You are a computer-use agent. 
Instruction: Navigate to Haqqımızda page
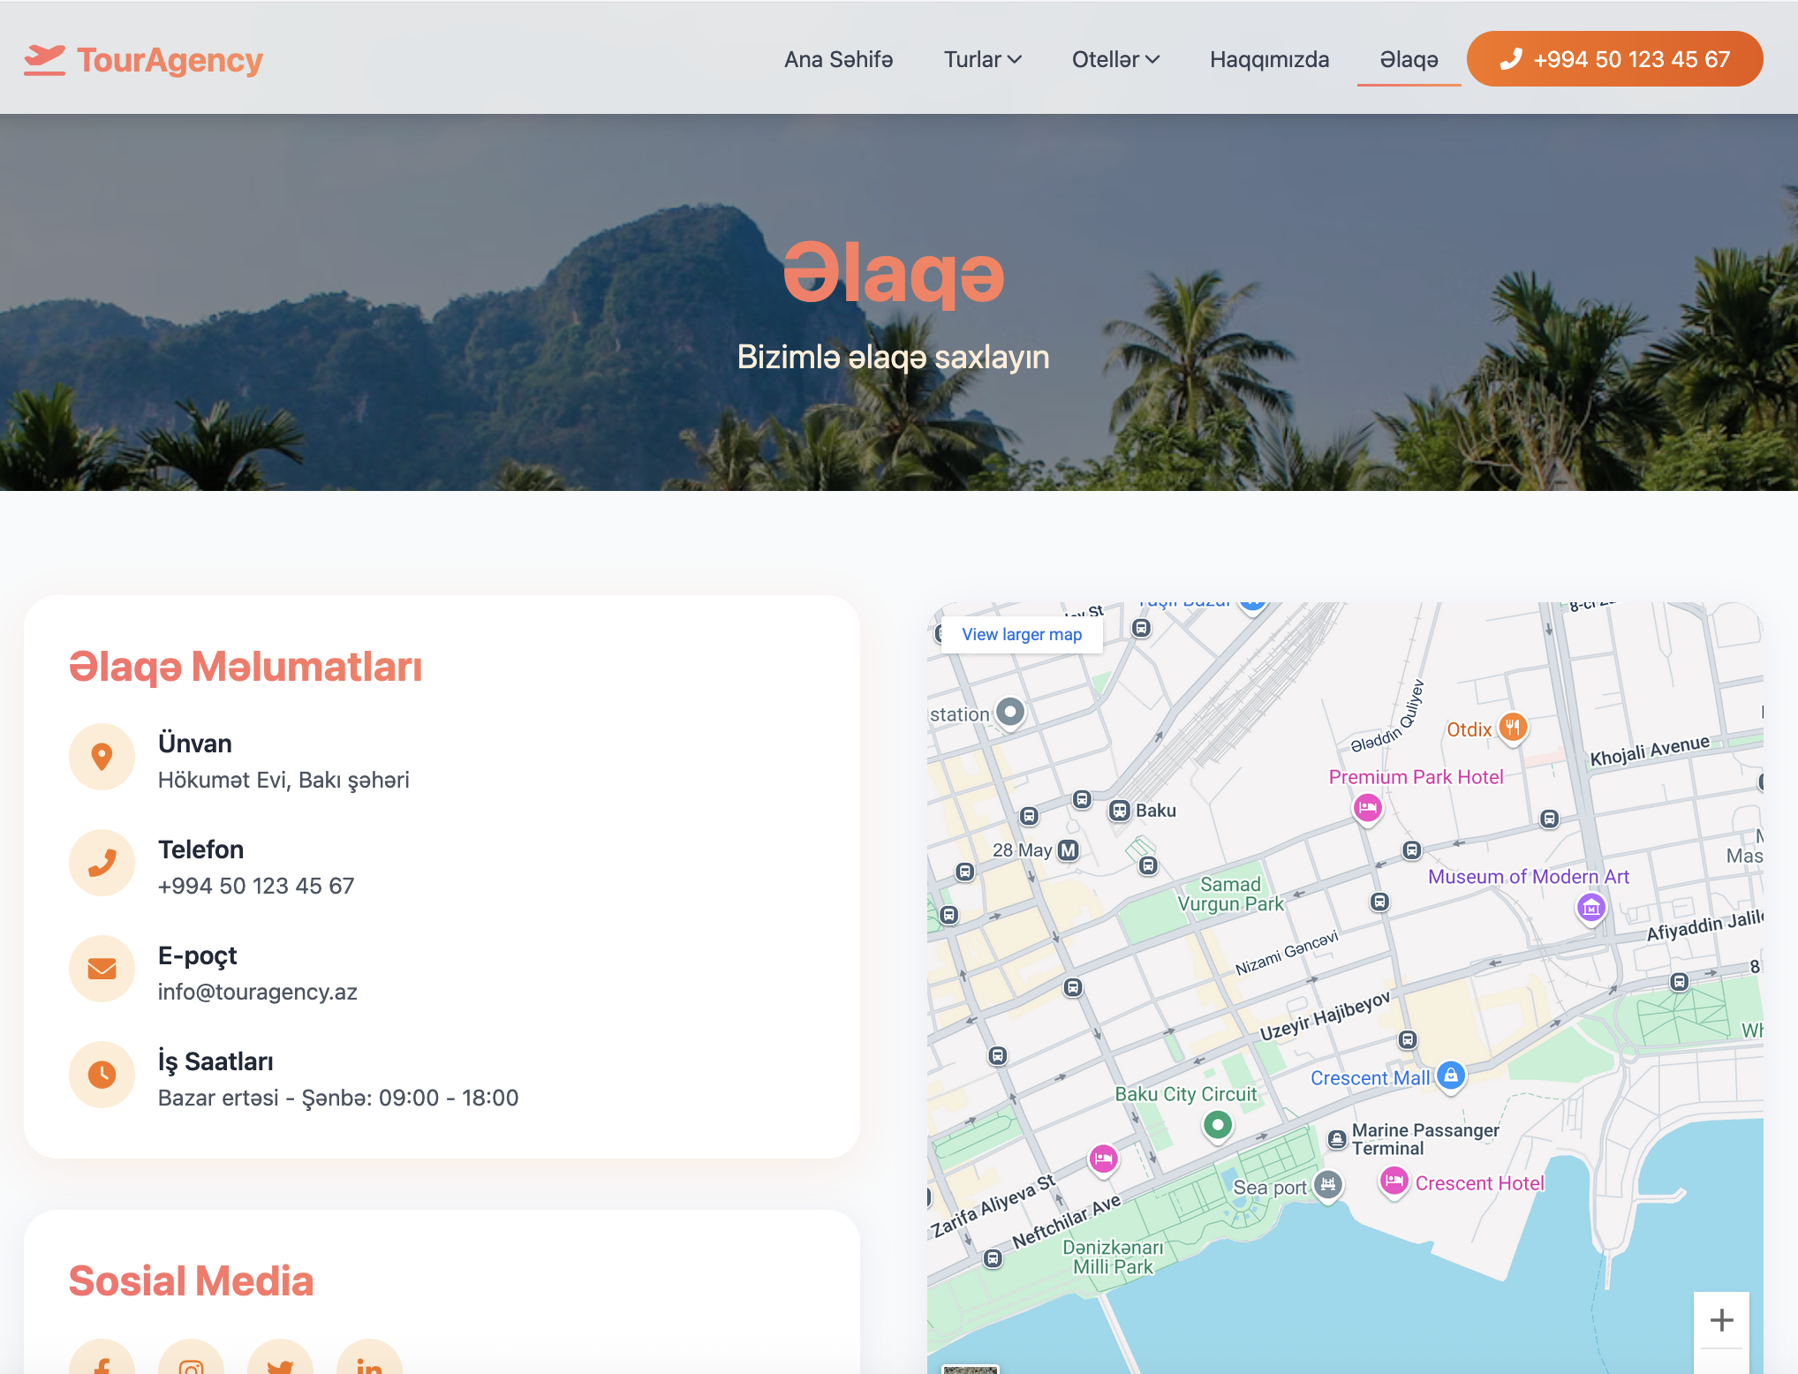pyautogui.click(x=1269, y=59)
